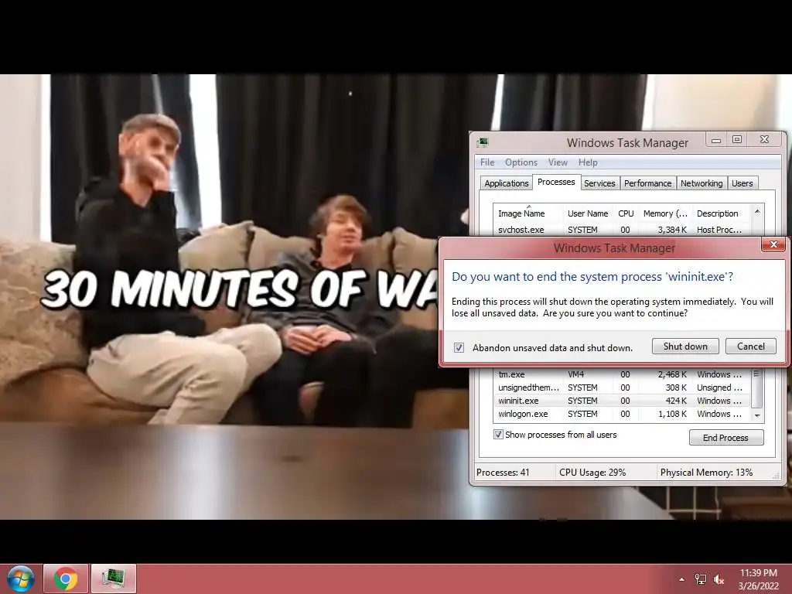Screen dimensions: 792x594
Task: Click the VM4 user name cell
Action: [x=575, y=374]
